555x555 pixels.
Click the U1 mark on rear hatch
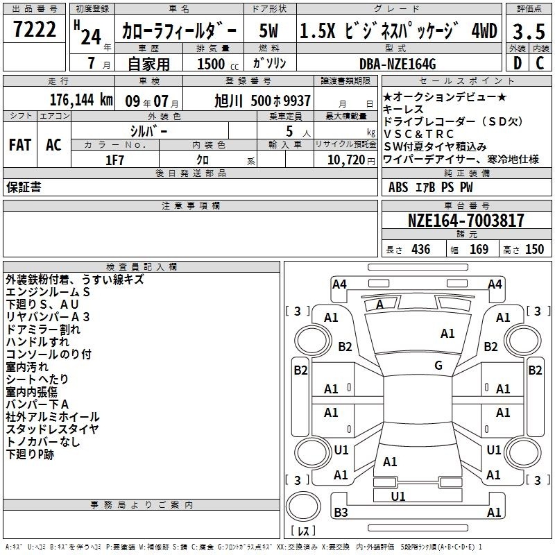pos(398,497)
